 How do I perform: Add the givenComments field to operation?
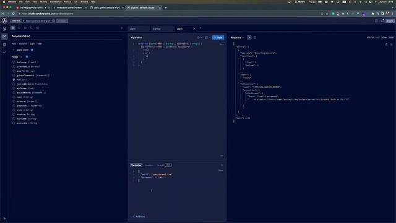[x=14, y=76]
